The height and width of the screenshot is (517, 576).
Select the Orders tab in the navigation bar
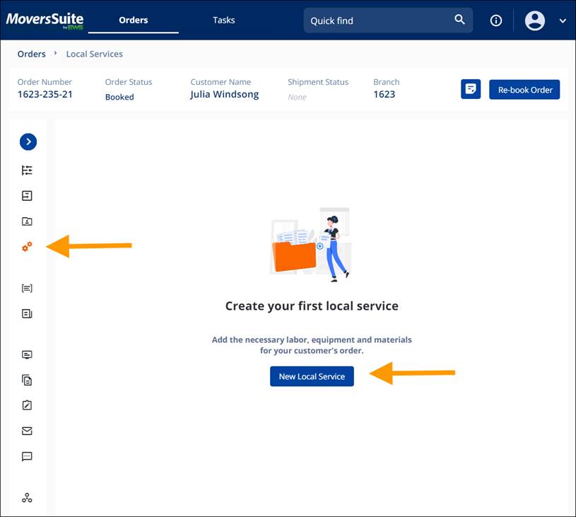click(x=133, y=20)
